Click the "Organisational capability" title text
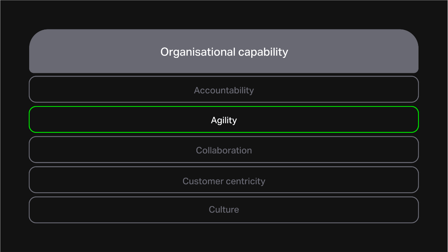This screenshot has width=448, height=252. tap(224, 52)
